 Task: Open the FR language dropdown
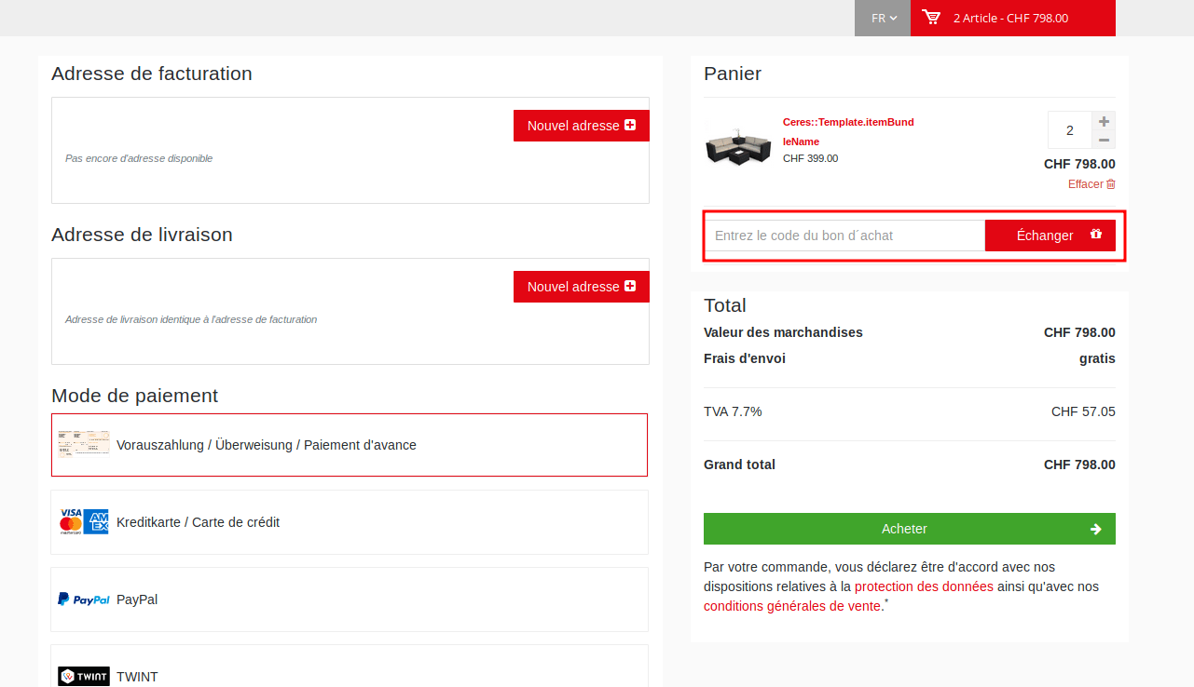(883, 18)
